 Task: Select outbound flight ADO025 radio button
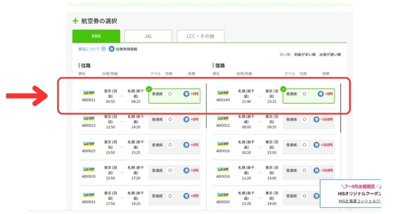click(170, 145)
